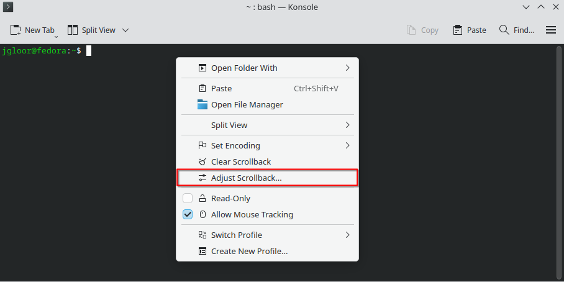Click the Open File Manager folder icon
564x282 pixels.
coord(202,104)
